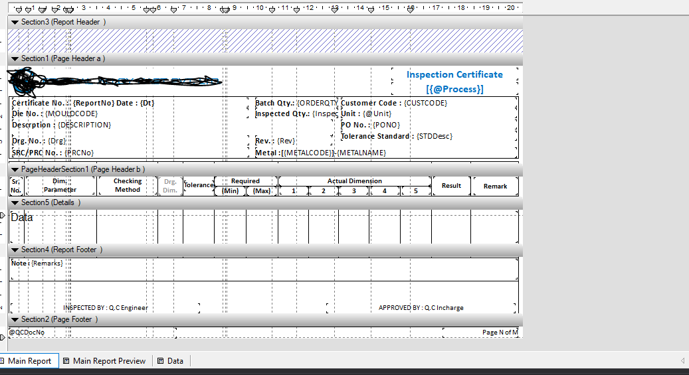Click the tab scroll left arrow

[682, 361]
